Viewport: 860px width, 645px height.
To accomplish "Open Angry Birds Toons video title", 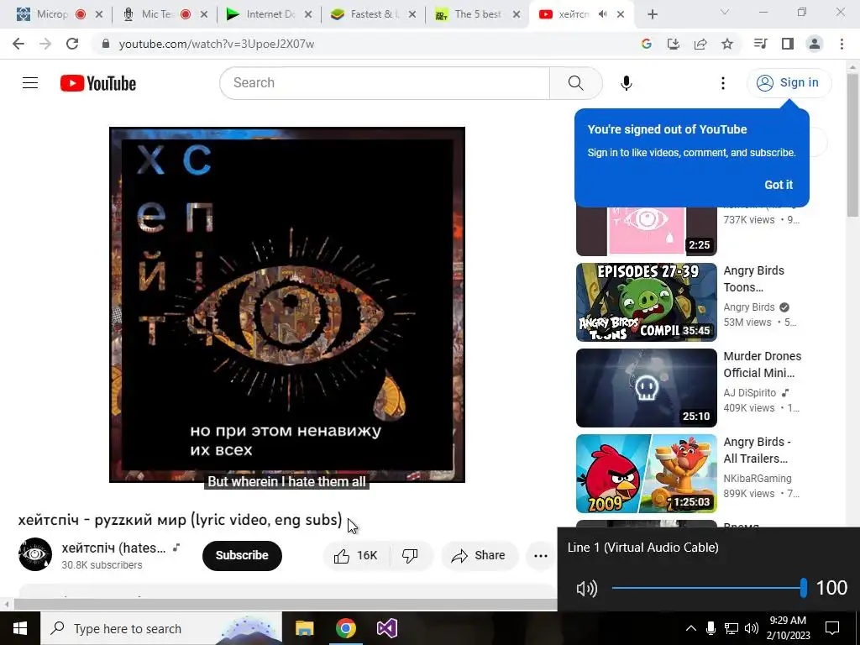I will [753, 279].
